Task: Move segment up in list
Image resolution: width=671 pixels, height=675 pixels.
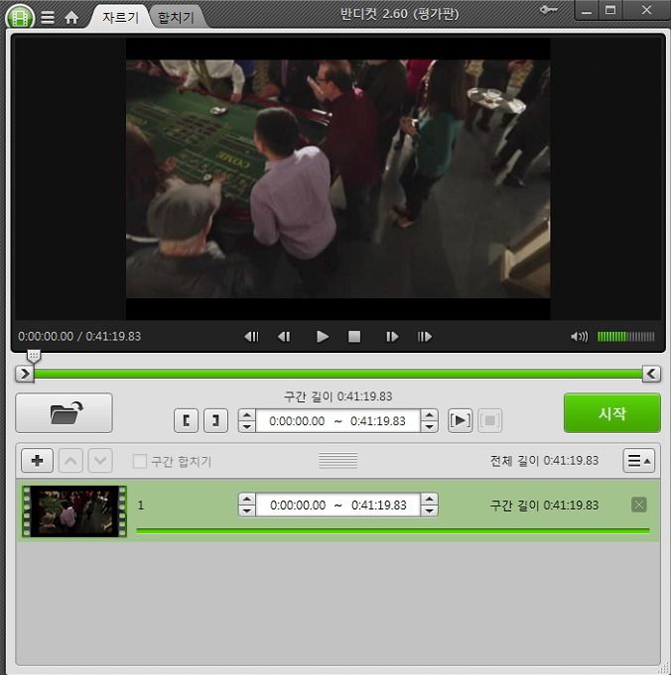Action: click(x=70, y=461)
